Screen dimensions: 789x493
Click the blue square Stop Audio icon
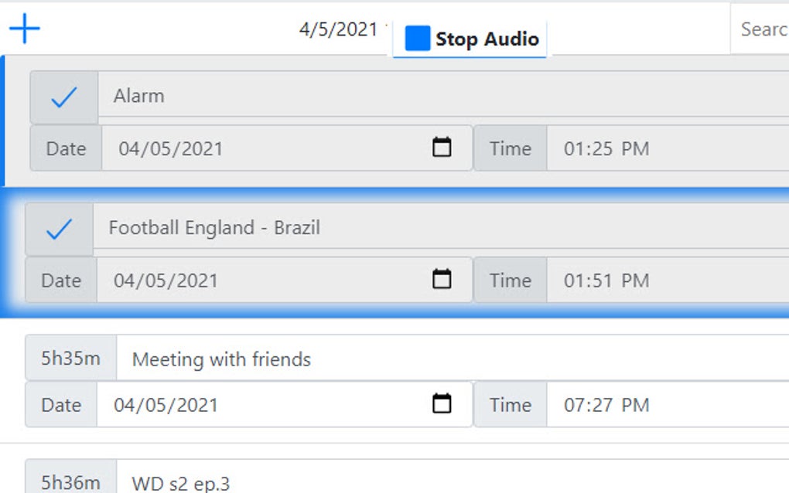coord(416,37)
